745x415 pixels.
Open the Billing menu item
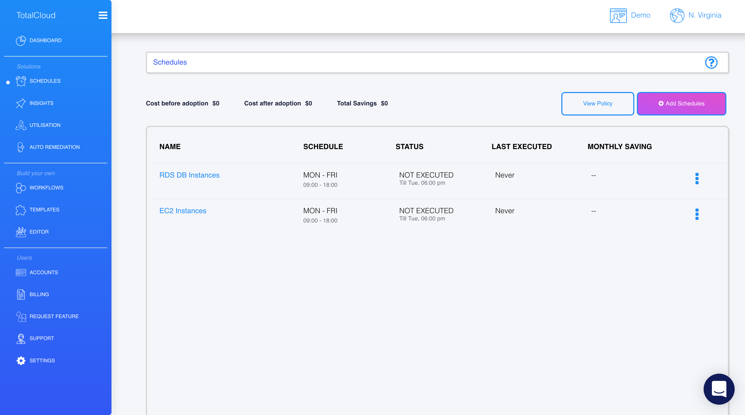click(x=39, y=295)
